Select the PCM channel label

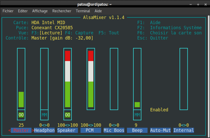pyautogui.click(x=91, y=130)
